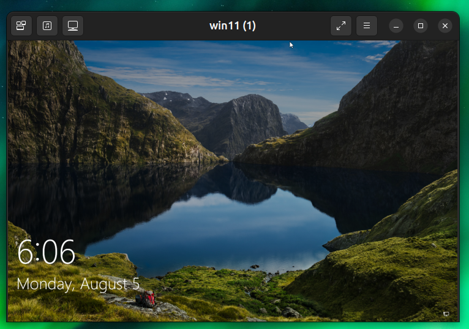469x329 pixels.
Task: Minimize the win11 (1) window
Action: (396, 26)
